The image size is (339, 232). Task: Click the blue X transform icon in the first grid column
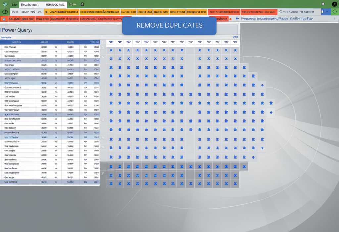pyautogui.click(x=111, y=50)
